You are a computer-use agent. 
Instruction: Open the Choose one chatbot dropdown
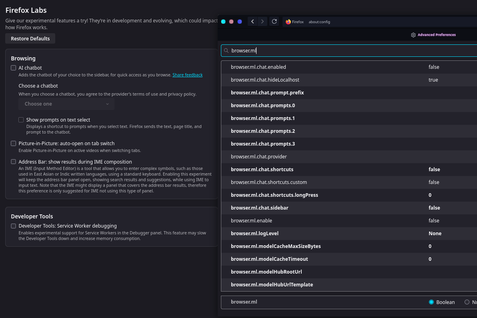point(66,104)
